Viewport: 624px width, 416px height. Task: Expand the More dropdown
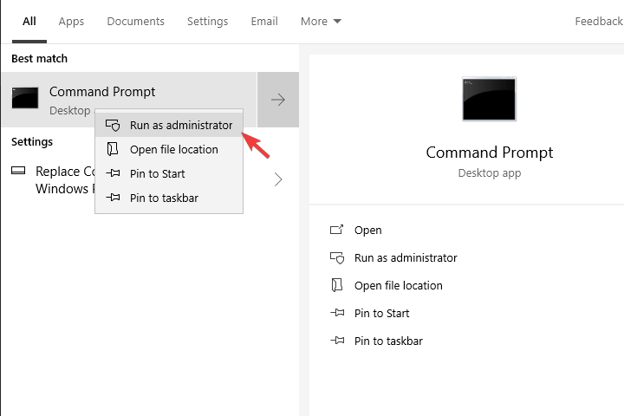tap(321, 21)
